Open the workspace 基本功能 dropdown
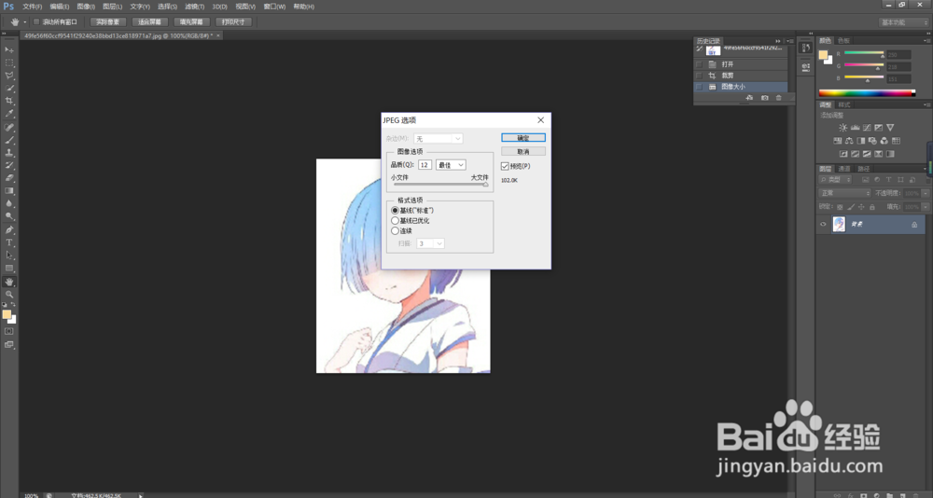Screen dimensions: 933x498 click(x=903, y=22)
